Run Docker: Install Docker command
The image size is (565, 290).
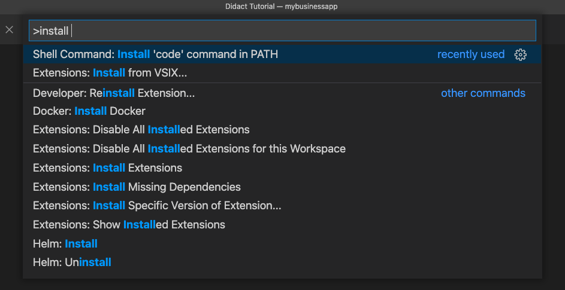282,111
